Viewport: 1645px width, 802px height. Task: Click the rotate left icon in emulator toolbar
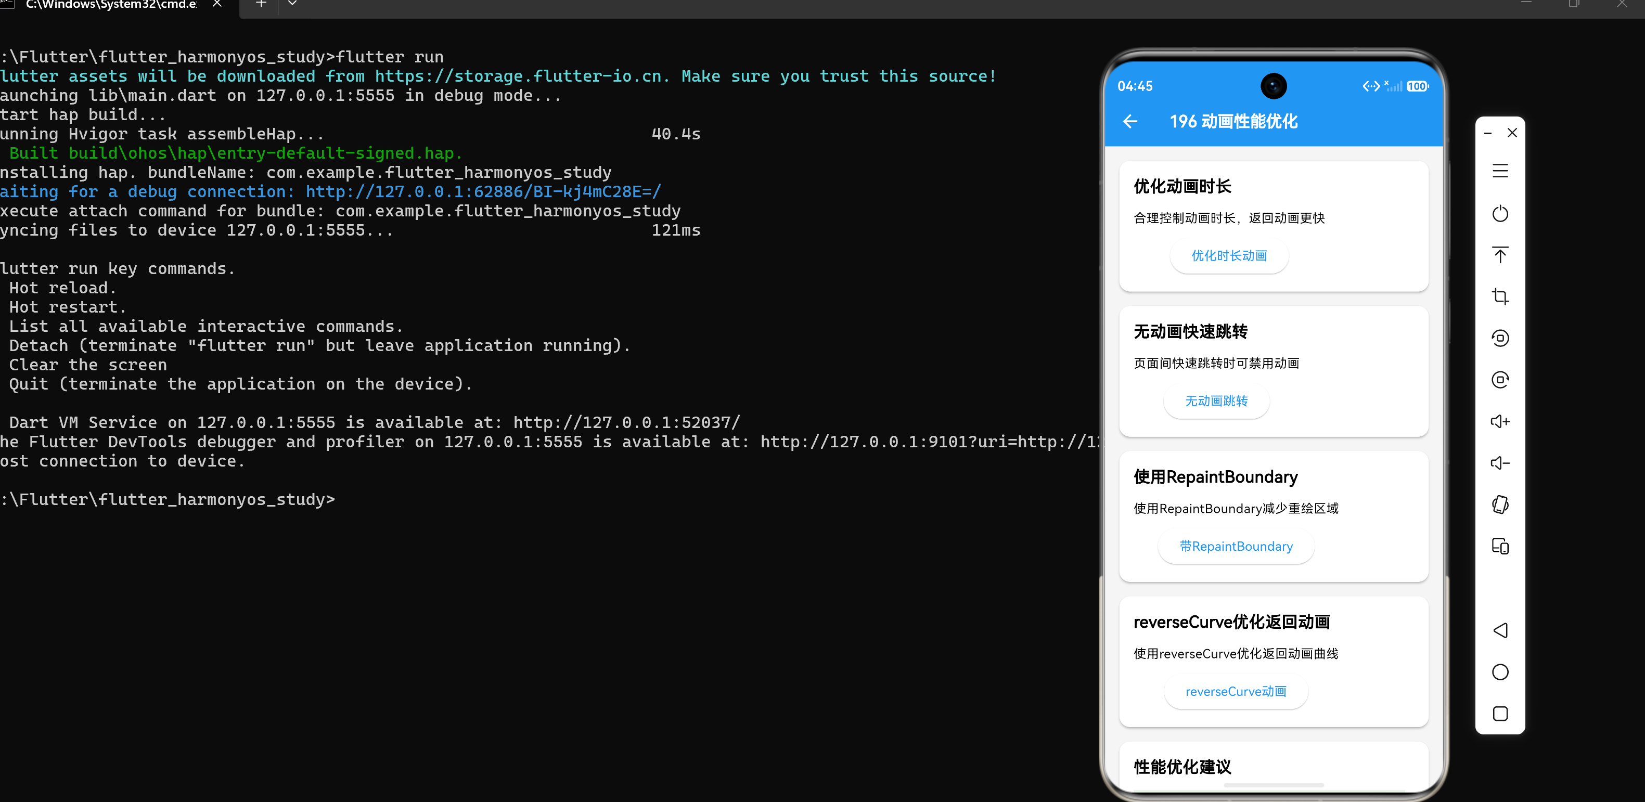coord(1500,338)
